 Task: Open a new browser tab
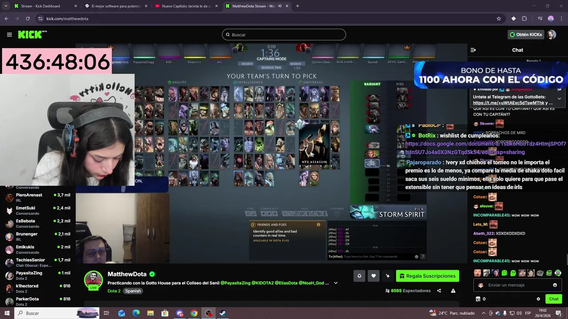[297, 6]
